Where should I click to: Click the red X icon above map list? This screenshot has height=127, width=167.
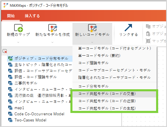coord(5,51)
